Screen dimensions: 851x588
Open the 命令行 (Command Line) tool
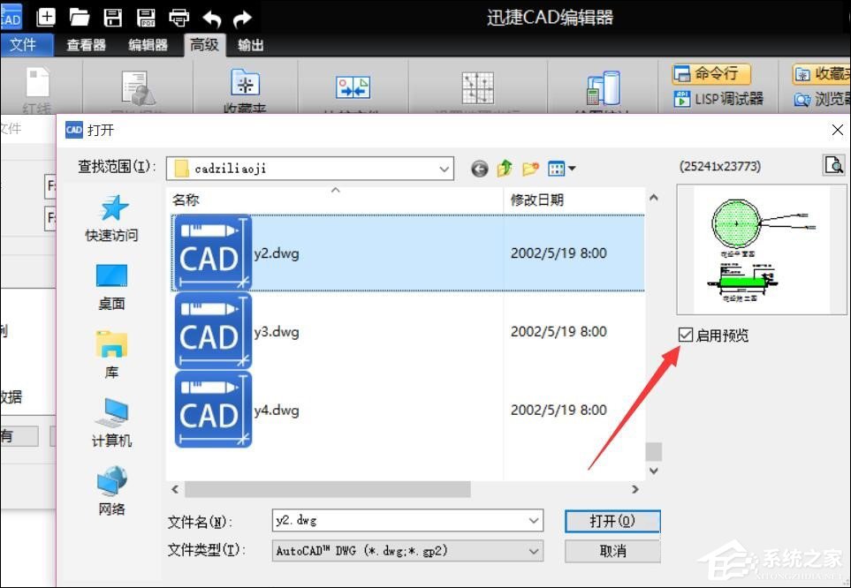pyautogui.click(x=713, y=74)
